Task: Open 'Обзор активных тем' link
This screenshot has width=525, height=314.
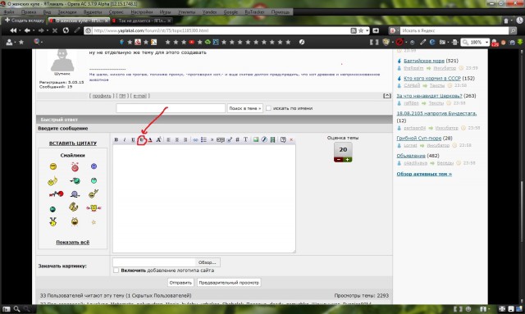Action: 424,174
